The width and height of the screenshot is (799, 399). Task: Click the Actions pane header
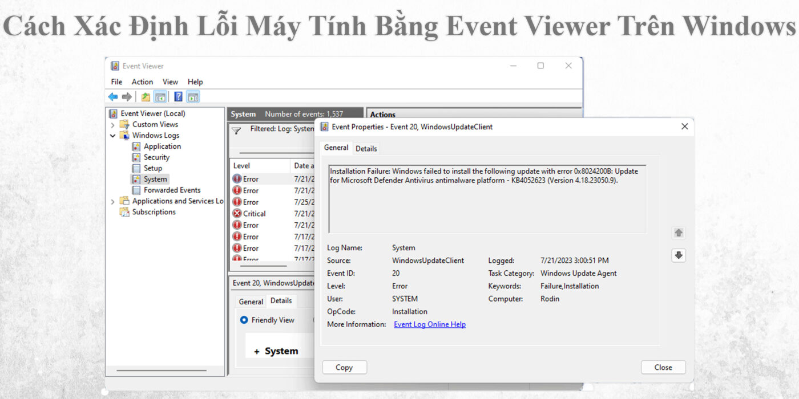click(x=474, y=114)
